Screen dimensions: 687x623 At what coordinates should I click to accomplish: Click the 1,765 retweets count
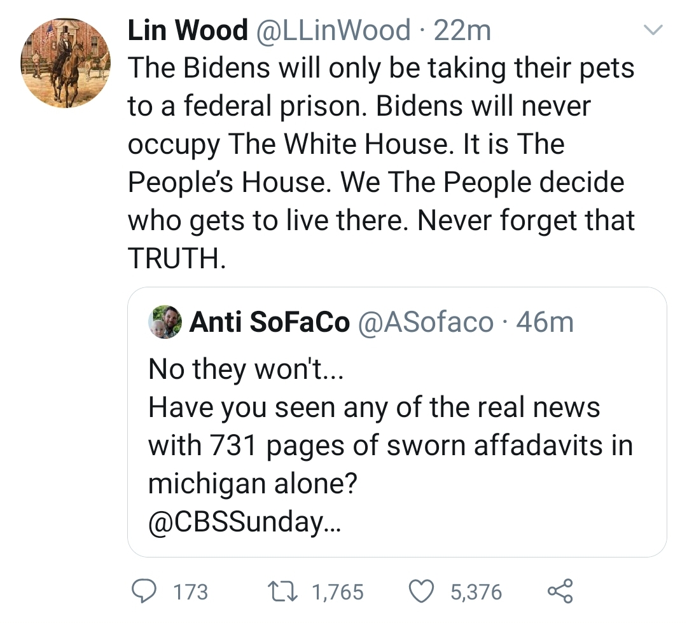338,592
